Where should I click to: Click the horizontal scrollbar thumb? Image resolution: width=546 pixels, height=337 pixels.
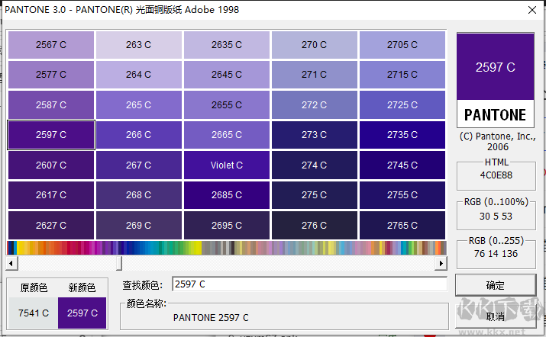coord(119,263)
